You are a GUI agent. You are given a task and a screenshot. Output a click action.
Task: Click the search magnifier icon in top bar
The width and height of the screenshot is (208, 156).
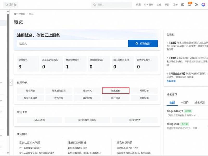click(x=94, y=5)
